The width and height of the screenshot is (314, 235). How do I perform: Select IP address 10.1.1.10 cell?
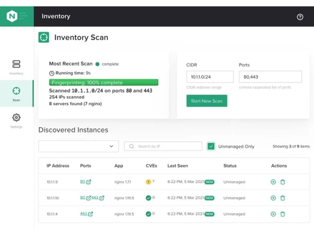[x=53, y=198]
